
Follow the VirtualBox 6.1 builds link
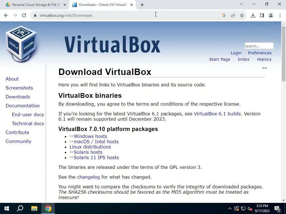tap(217, 114)
